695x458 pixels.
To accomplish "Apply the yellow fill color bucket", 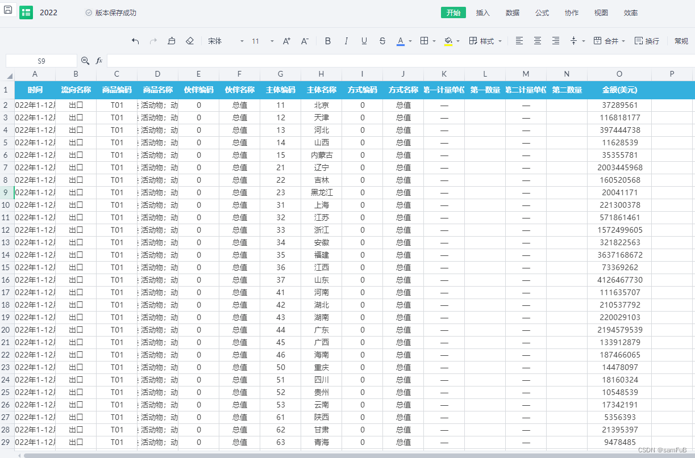I will tap(448, 41).
